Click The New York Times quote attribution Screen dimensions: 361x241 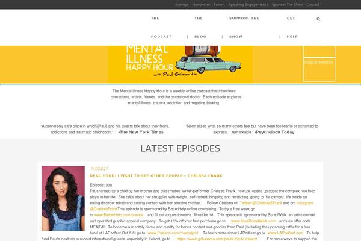point(141,132)
